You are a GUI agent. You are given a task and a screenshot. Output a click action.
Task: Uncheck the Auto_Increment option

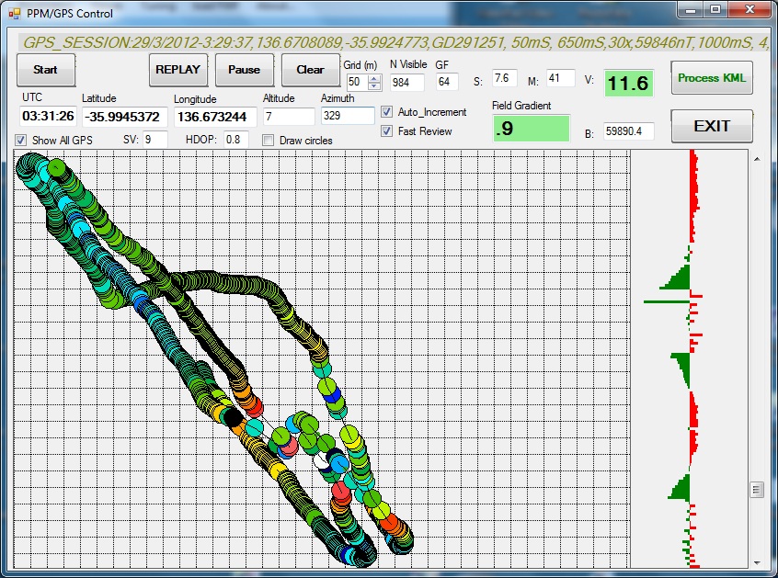(387, 112)
